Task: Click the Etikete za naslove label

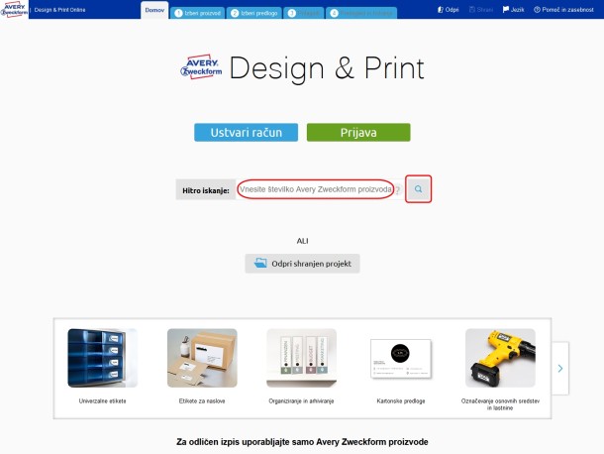Action: 202,401
